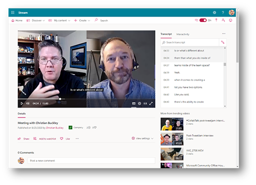The image size is (256, 185).
Task: Open the app launcher waffle icon
Action: point(12,12)
